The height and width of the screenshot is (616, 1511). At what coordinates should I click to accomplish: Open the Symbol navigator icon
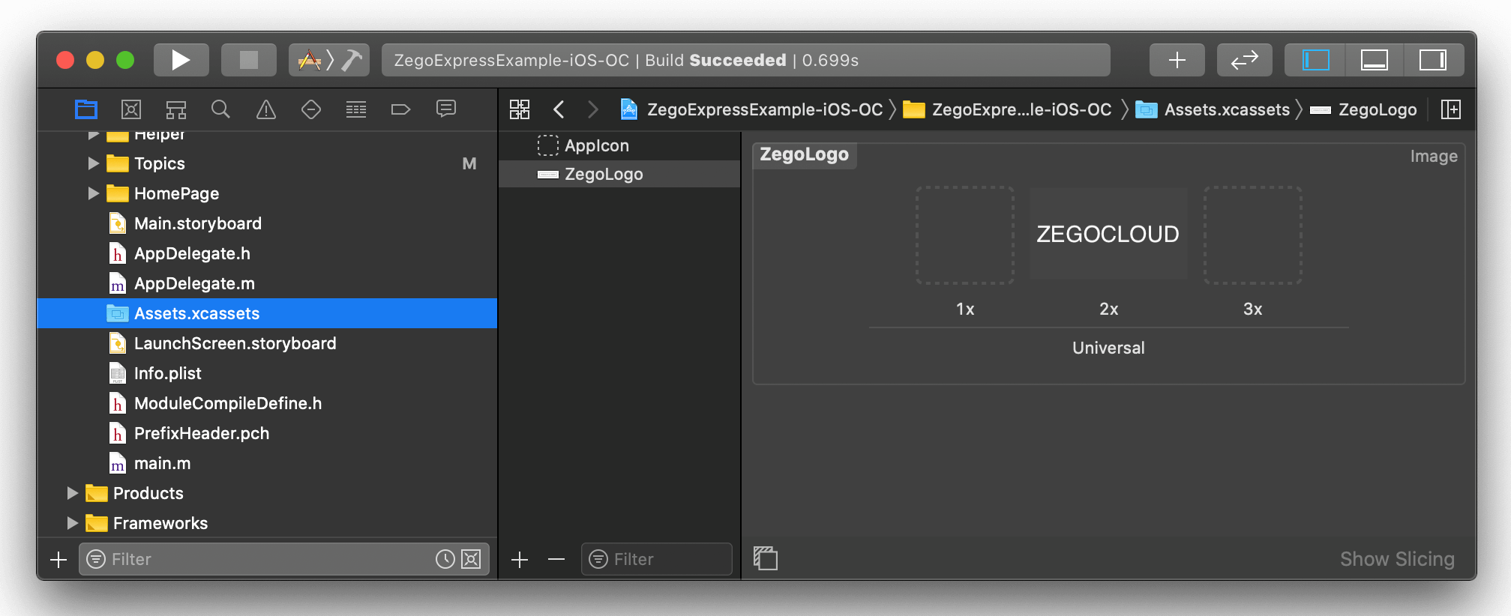coord(176,110)
